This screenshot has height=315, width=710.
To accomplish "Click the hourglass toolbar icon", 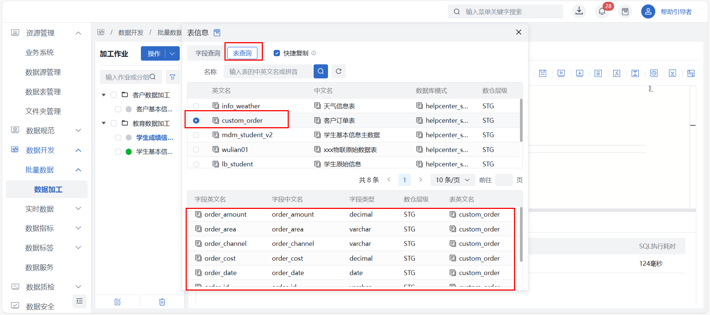I will click(x=635, y=73).
